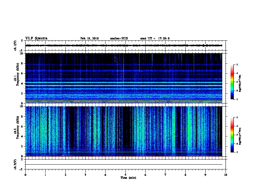Click the ch.2 colorbar log(PSD) label
This screenshot has width=254, height=196.
[240, 136]
